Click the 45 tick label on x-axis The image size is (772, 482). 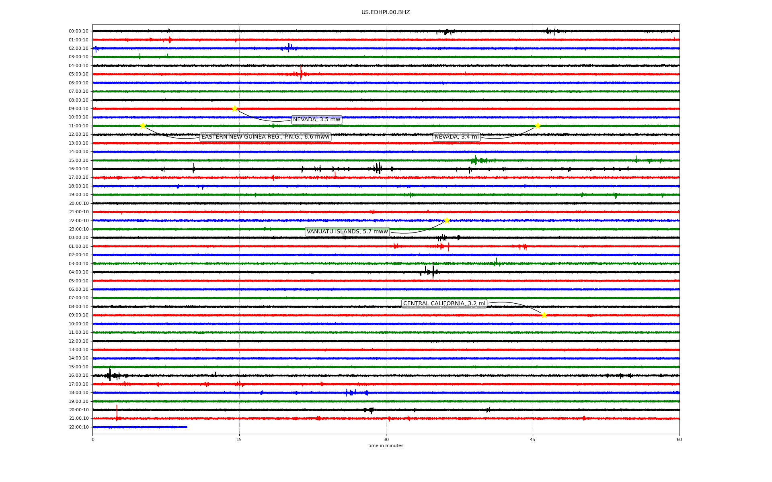[x=532, y=439]
